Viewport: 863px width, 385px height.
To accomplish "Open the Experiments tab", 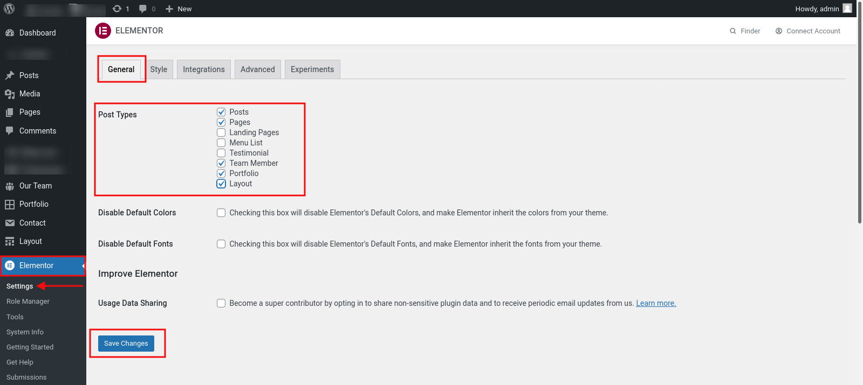I will [x=312, y=69].
